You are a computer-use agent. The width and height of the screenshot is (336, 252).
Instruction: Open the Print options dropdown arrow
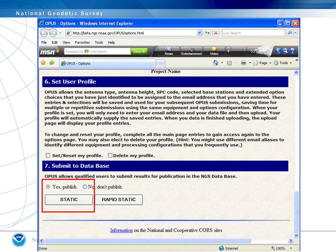tap(250, 63)
